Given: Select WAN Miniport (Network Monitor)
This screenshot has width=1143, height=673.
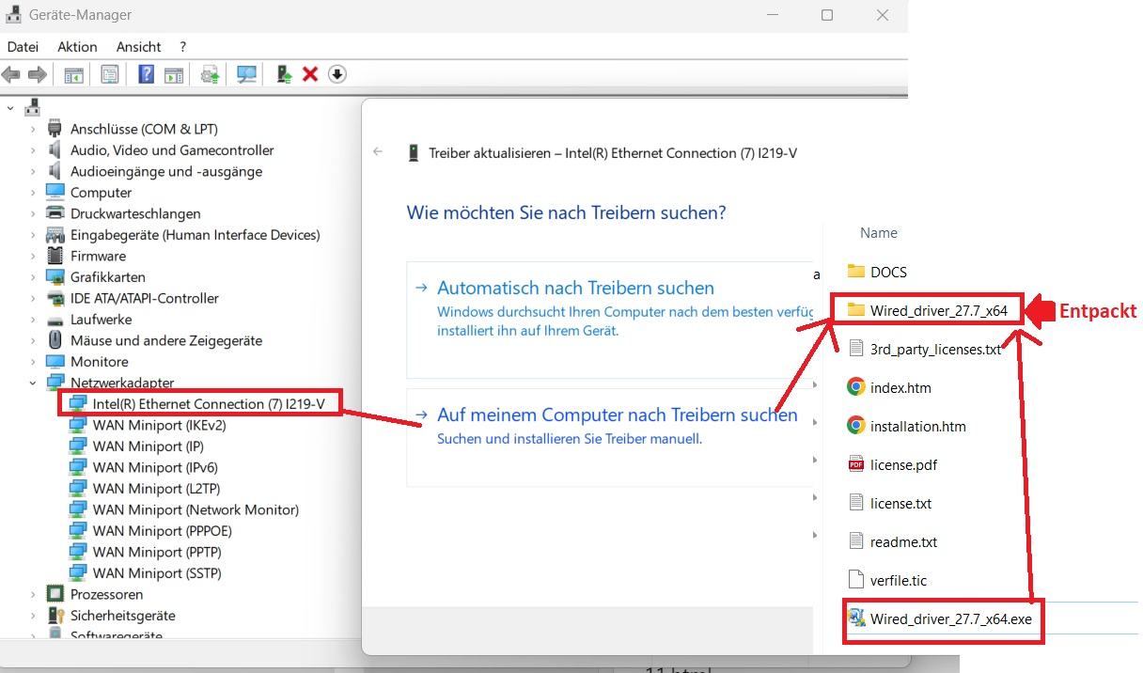Looking at the screenshot, I should click(x=196, y=509).
